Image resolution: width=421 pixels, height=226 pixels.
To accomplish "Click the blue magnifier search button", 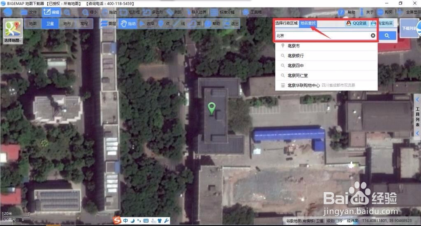I will pyautogui.click(x=387, y=35).
